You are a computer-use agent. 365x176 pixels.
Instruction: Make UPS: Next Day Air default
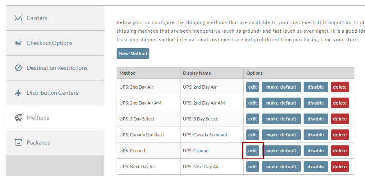(281, 167)
